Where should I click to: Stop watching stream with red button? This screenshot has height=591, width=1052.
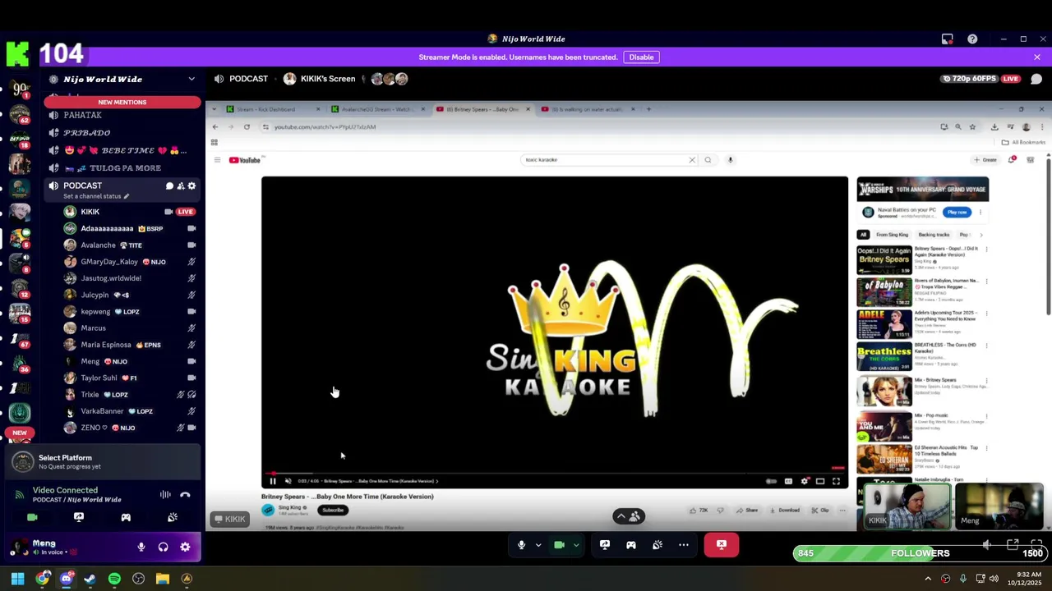[722, 544]
